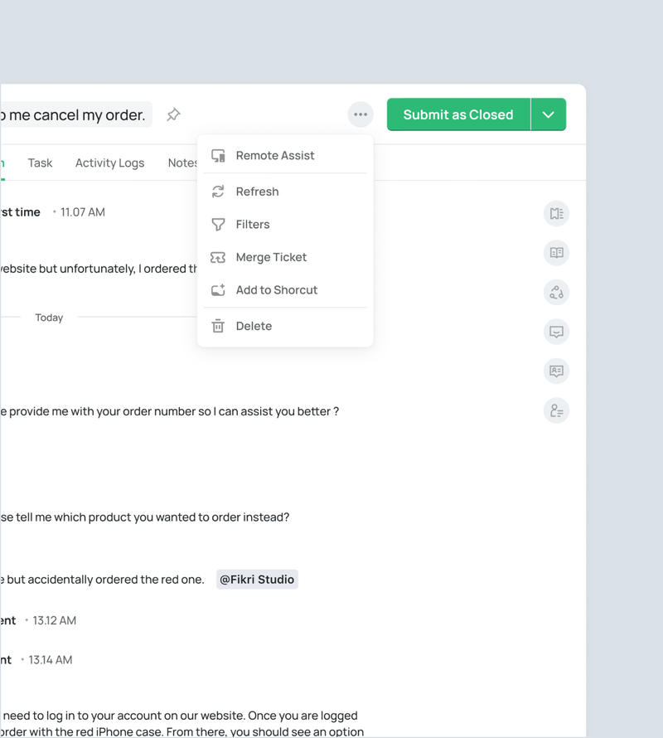
Task: Open the ellipsis more-options icon
Action: coord(360,114)
